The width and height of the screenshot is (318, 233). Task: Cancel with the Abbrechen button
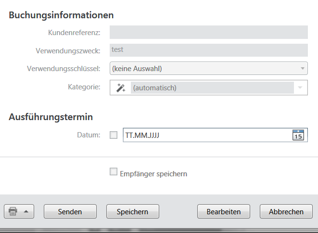pos(286,211)
